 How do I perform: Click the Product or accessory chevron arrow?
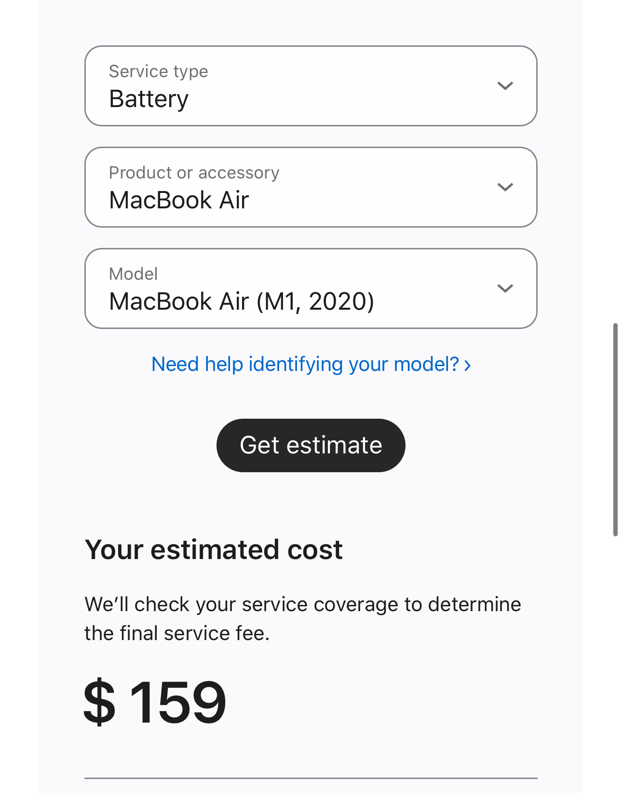505,187
